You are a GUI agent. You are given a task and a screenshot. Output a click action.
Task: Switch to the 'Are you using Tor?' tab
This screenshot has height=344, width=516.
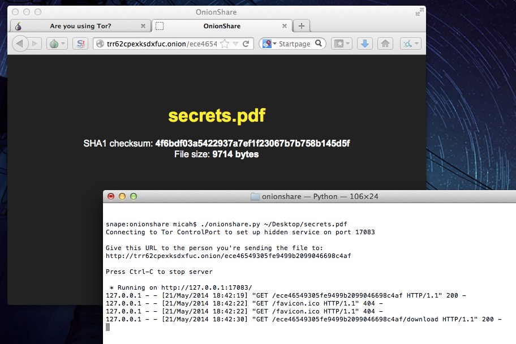point(80,26)
